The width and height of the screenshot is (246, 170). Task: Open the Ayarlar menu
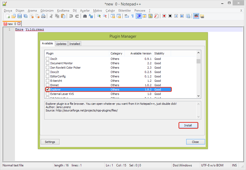pyautogui.click(x=85, y=11)
